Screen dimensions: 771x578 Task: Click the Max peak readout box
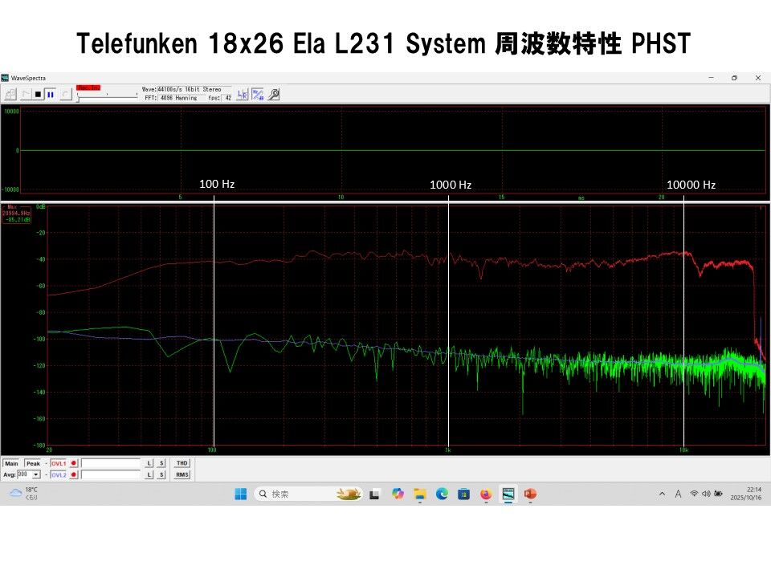[x=16, y=214]
